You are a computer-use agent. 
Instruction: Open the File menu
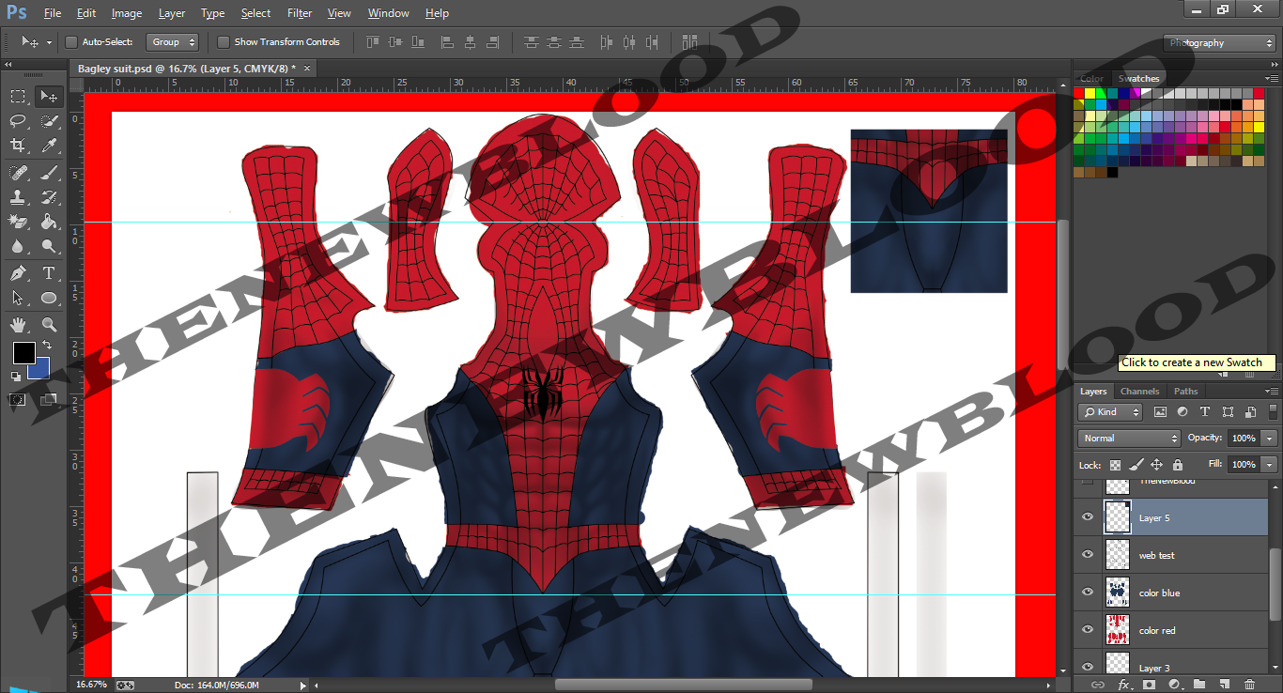[x=53, y=13]
